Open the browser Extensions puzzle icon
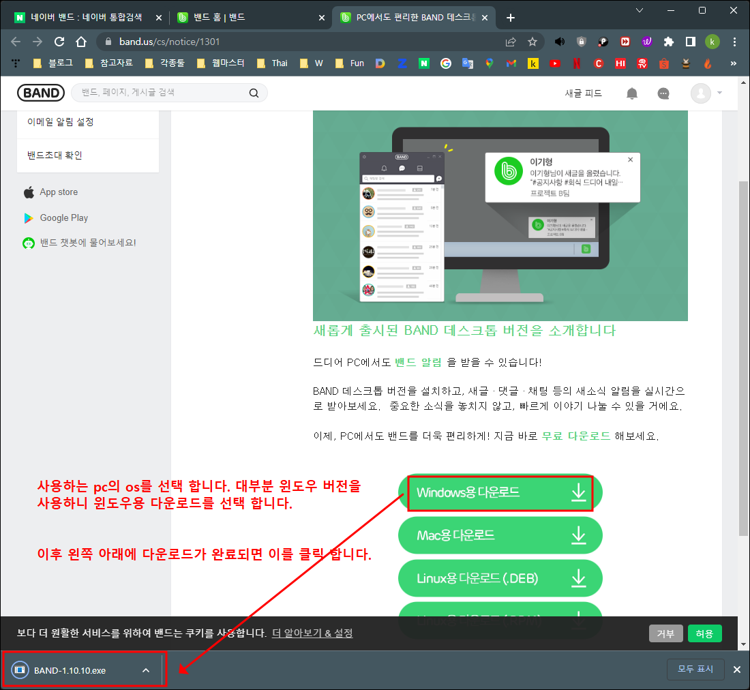The height and width of the screenshot is (690, 750). click(668, 42)
